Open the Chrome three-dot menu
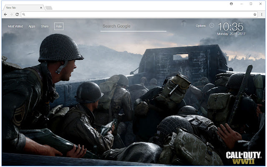Screen dimensions: 267x167 [262, 15]
